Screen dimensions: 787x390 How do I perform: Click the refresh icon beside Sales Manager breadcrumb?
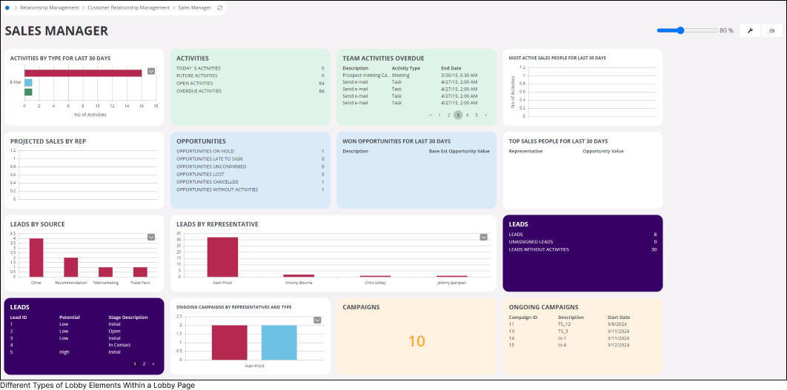(x=219, y=7)
